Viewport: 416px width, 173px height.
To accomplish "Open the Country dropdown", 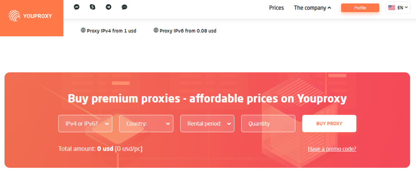I will [x=146, y=124].
